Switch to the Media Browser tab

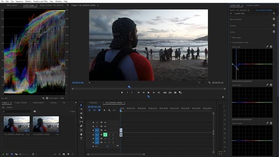pos(38,103)
